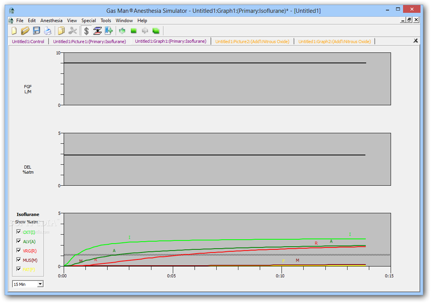Screen dimensions: 431x303
Task: Click the 'Isoflurane' legend heading
Action: point(28,214)
